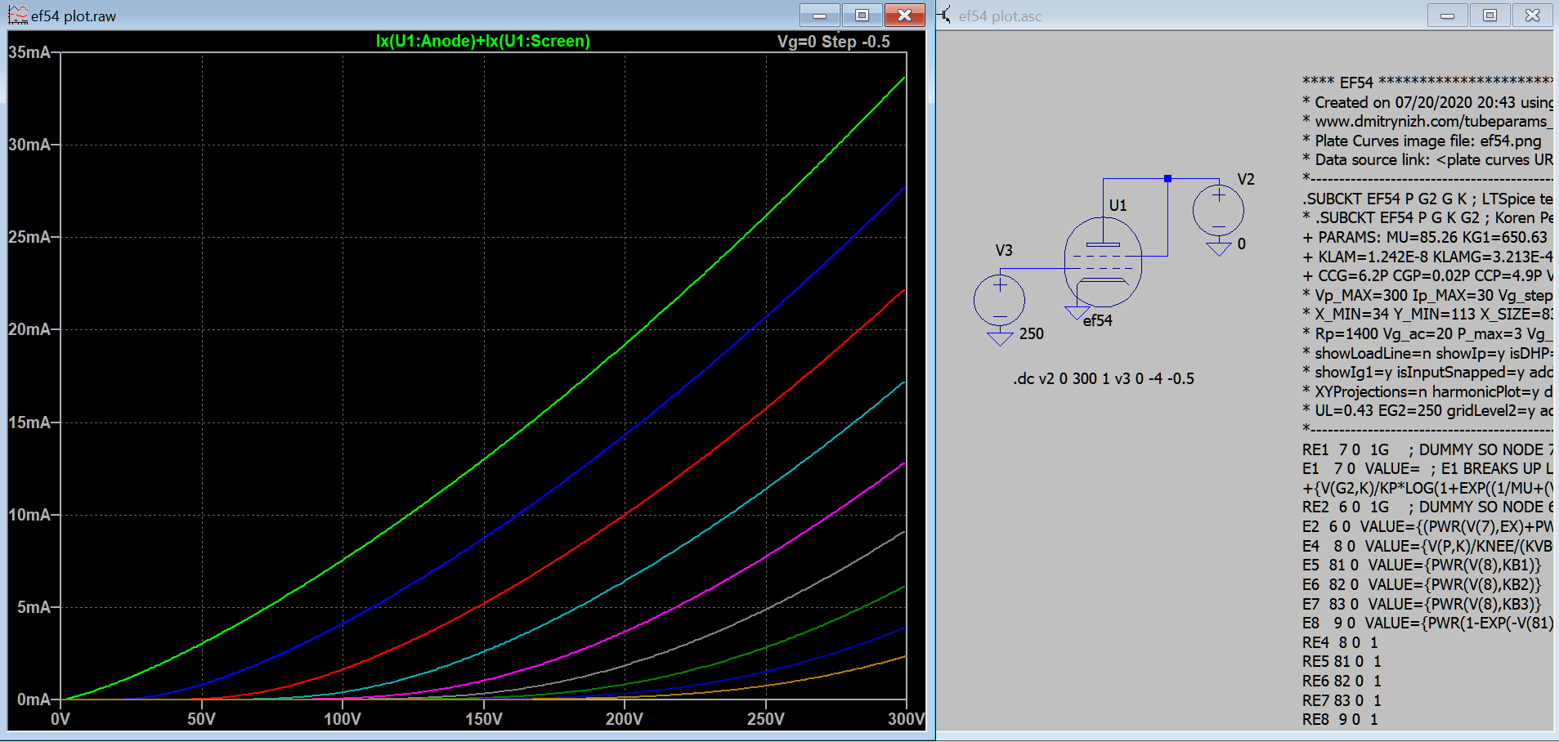The height and width of the screenshot is (742, 1559).
Task: Click the ground symbol under V2
Action: click(x=1218, y=248)
